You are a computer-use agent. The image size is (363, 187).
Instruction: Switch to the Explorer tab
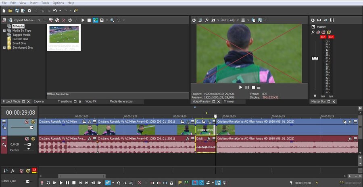point(39,101)
